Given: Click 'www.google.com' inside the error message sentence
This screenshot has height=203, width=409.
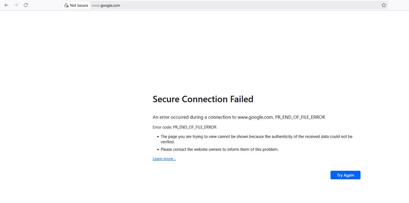Looking at the screenshot, I should [256, 117].
